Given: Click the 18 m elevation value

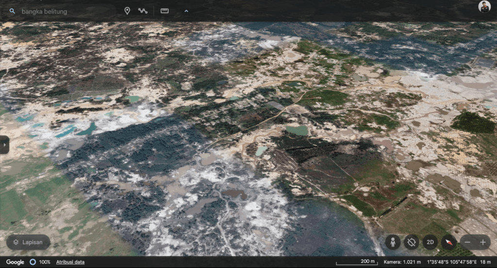Looking at the screenshot, I should (x=485, y=262).
